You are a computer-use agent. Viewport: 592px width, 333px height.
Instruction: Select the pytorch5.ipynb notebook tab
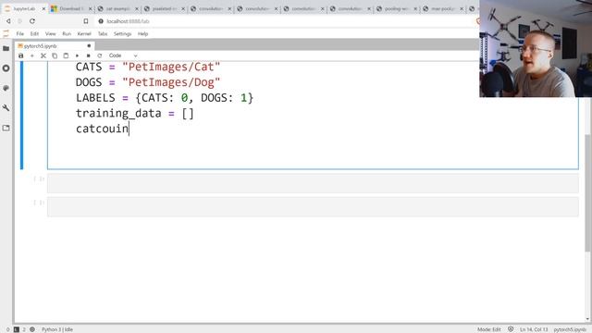pyautogui.click(x=55, y=45)
